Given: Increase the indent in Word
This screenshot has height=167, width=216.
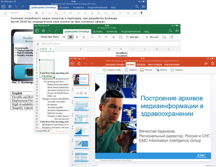Looking at the screenshot, I should (135, 13).
